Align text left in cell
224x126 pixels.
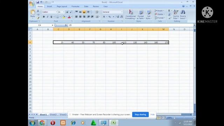(x=77, y=17)
